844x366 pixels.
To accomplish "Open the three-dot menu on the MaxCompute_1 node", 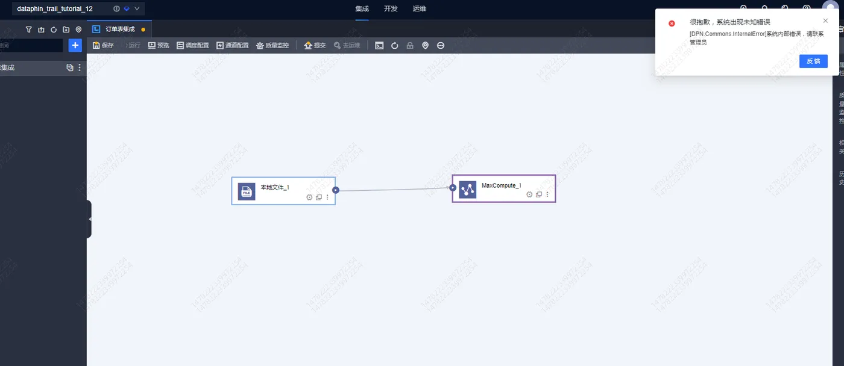I will pos(547,194).
